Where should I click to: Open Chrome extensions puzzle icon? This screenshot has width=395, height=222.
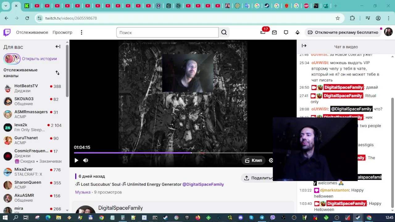pos(352,18)
